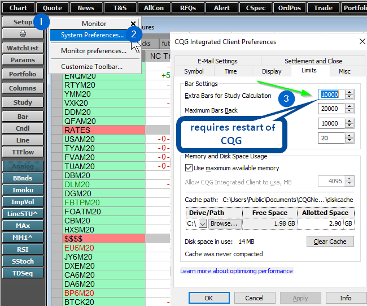Image resolution: width=367 pixels, height=306 pixels.
Task: Decrease the value 20 spinner
Action: (x=349, y=140)
